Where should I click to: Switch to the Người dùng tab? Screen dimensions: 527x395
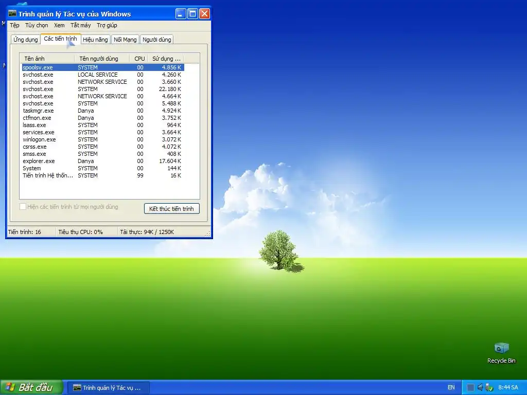(x=156, y=40)
